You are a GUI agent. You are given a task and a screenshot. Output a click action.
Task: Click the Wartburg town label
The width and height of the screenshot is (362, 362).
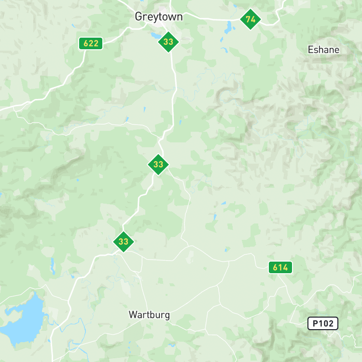click(149, 315)
